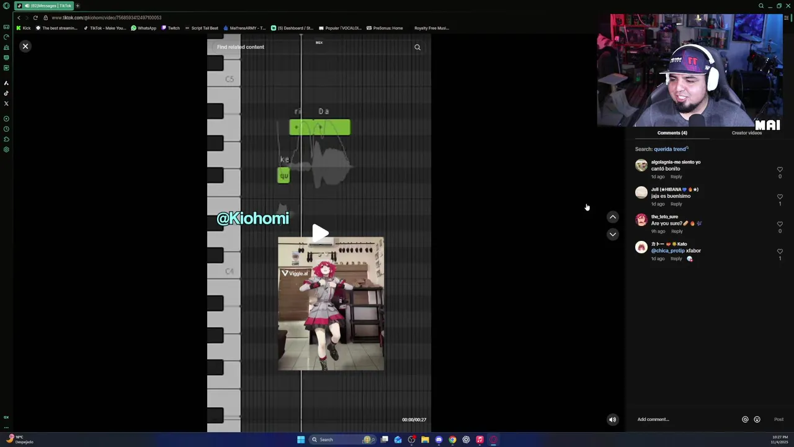Click the Opera GX taskbar icon
The height and width of the screenshot is (447, 794).
coord(493,440)
